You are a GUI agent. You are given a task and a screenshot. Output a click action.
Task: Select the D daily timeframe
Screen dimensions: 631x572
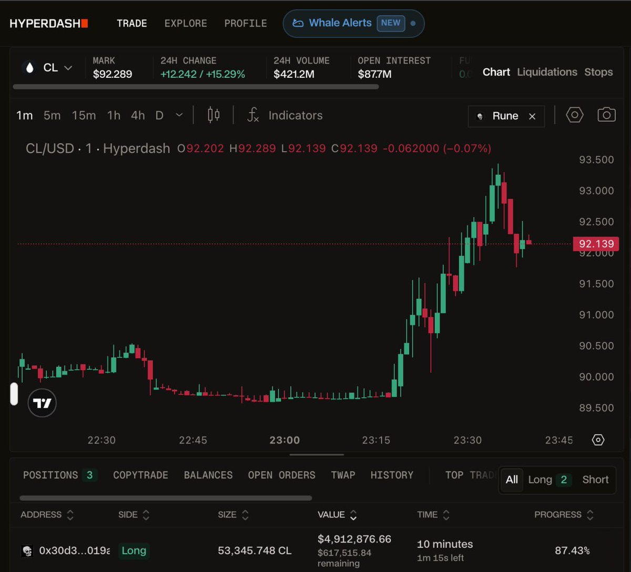click(159, 116)
